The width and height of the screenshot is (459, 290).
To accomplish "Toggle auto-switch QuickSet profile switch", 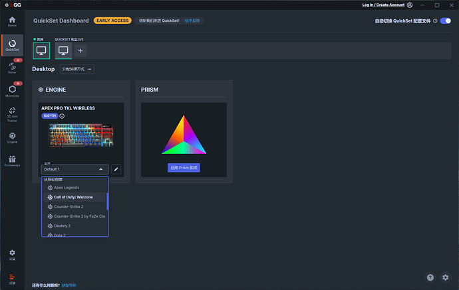I will [445, 21].
